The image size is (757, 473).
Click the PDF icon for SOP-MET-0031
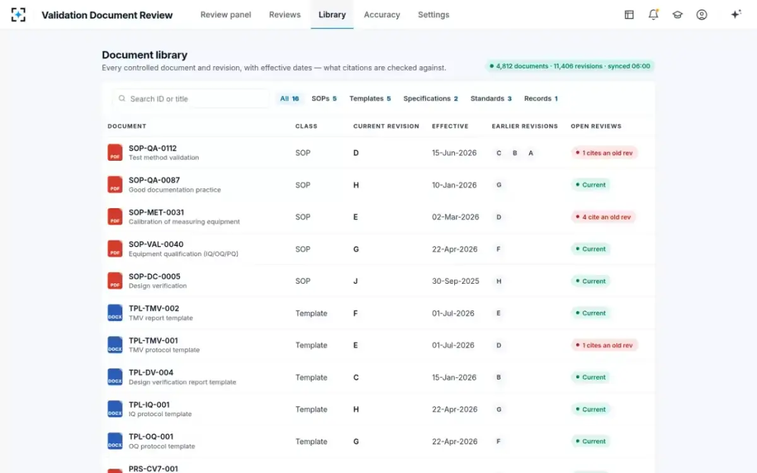coord(115,217)
